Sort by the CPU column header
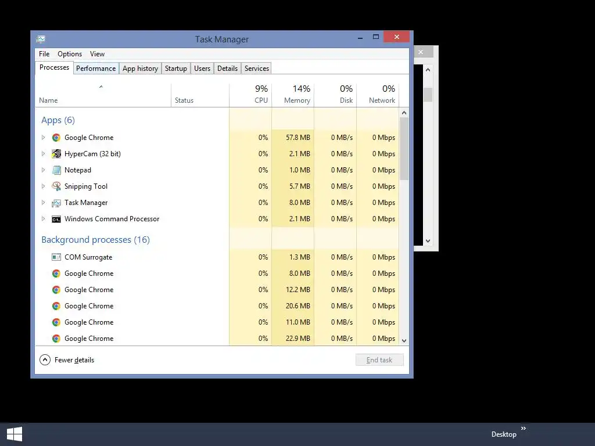This screenshot has height=446, width=595. click(250, 95)
